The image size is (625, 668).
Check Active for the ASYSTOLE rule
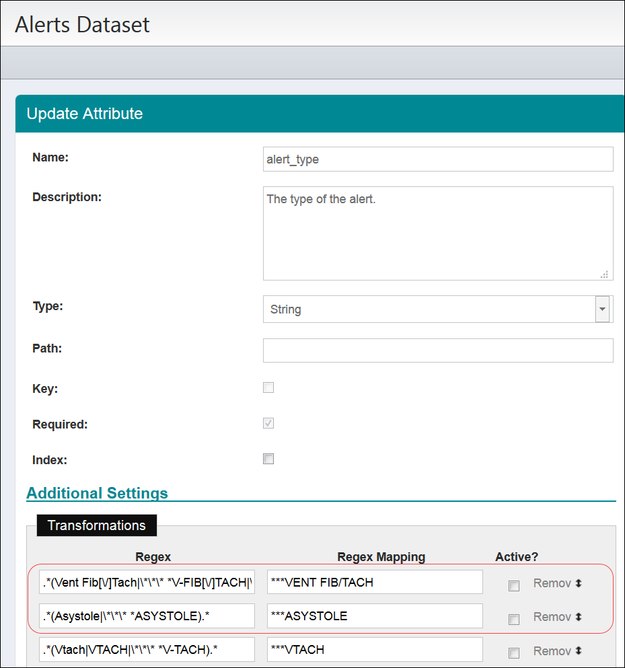pos(514,619)
